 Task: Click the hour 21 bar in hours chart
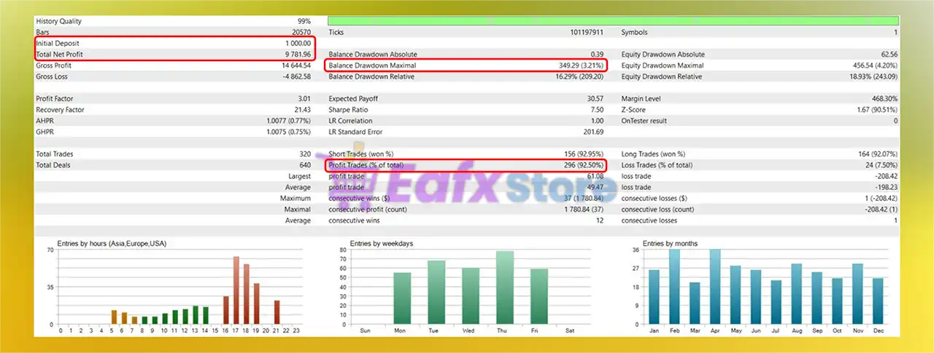[x=277, y=312]
